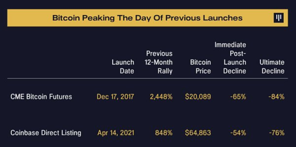The image size is (296, 147).
Task: Select the Previous 12-Month Rally column header
Action: point(158,62)
